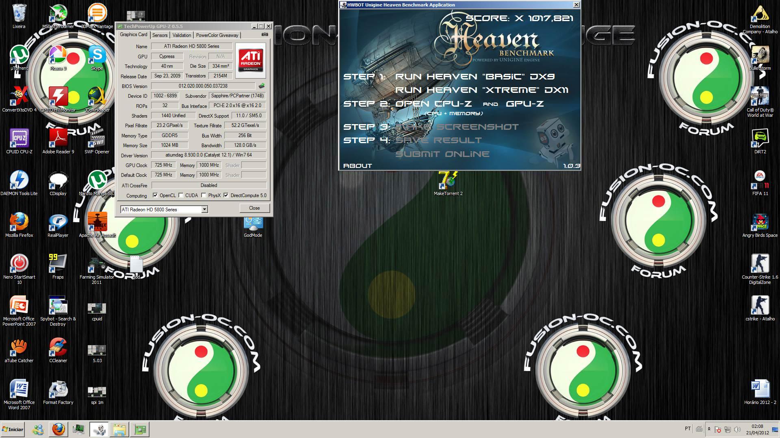Click the BIOS save chip icon
Image resolution: width=780 pixels, height=438 pixels.
click(262, 86)
